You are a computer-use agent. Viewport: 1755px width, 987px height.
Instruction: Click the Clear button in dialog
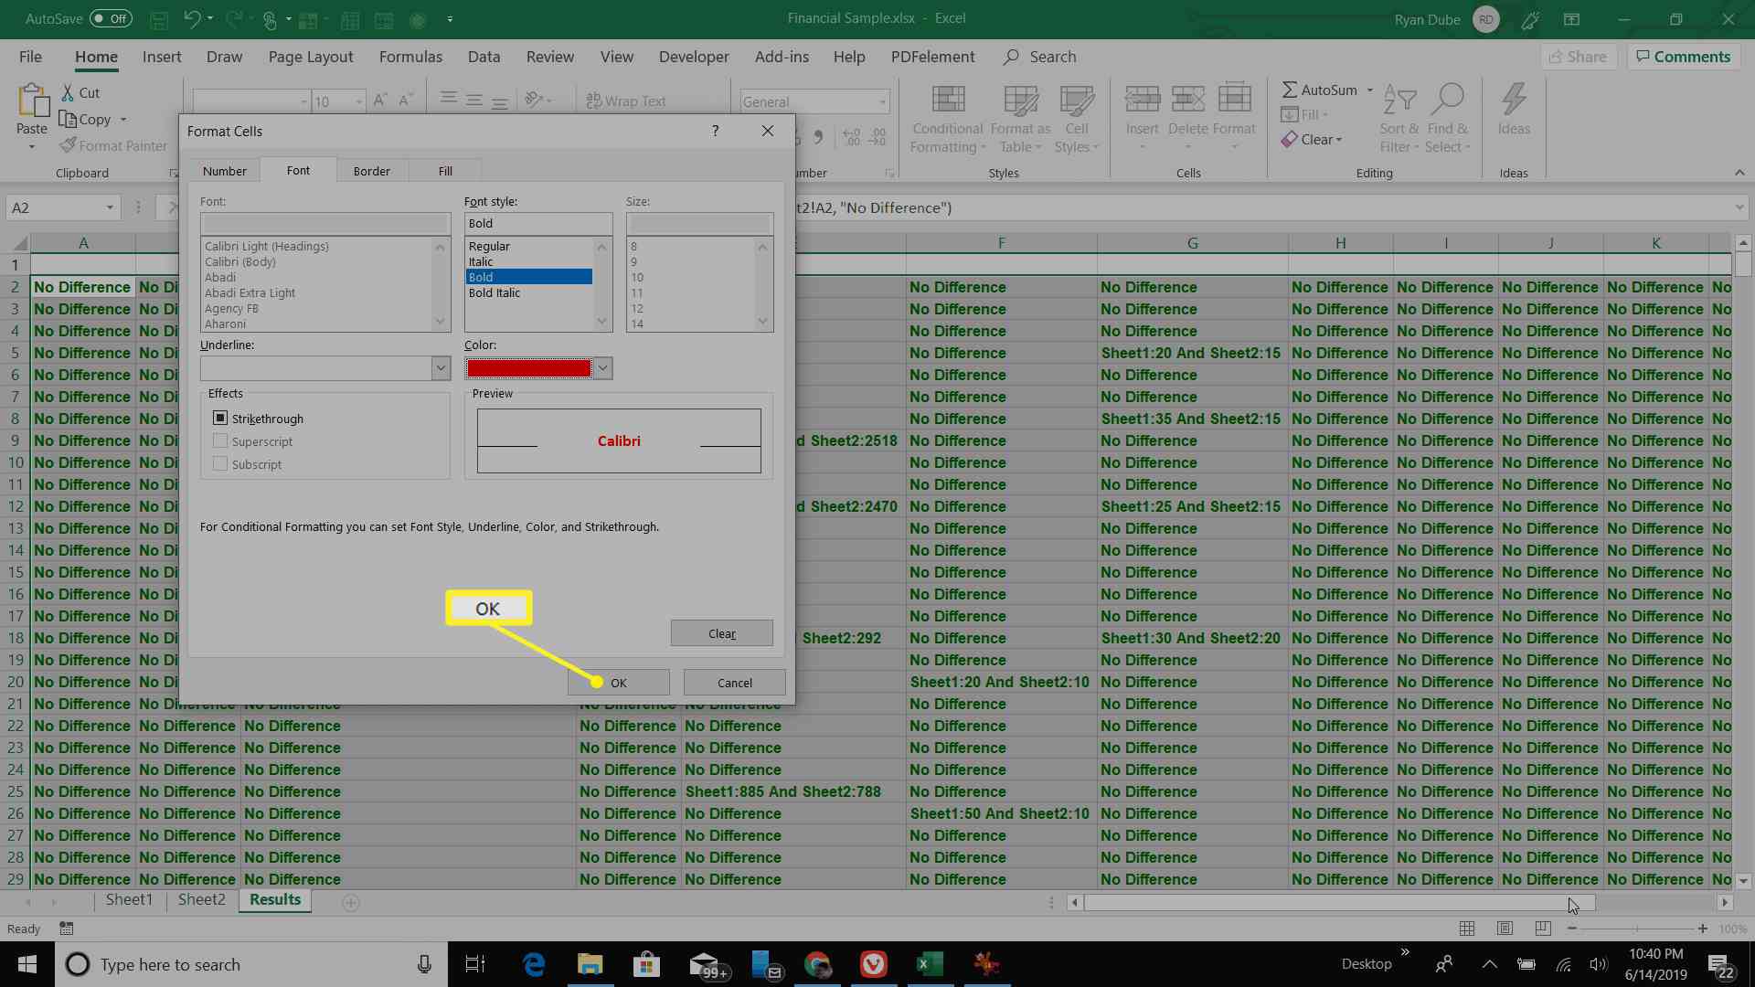click(x=721, y=632)
